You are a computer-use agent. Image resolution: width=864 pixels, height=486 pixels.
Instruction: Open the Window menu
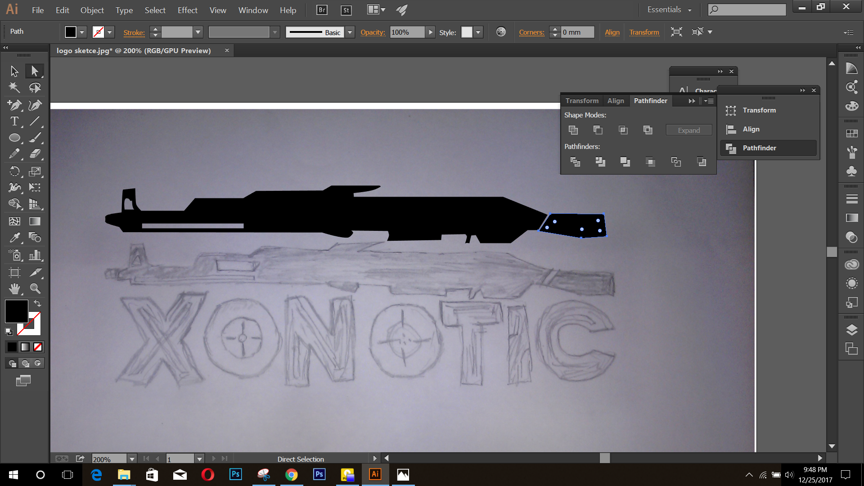pos(253,10)
